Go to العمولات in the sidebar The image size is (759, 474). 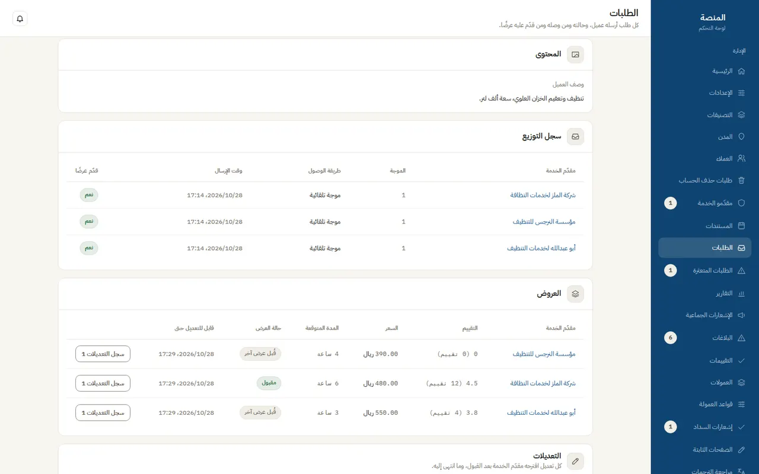[704, 383]
